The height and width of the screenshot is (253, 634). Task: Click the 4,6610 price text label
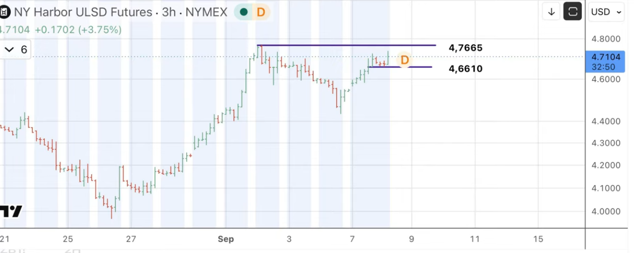pos(466,68)
